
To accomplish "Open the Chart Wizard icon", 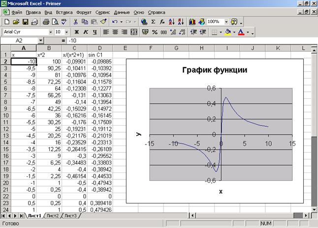I will click(x=192, y=22).
